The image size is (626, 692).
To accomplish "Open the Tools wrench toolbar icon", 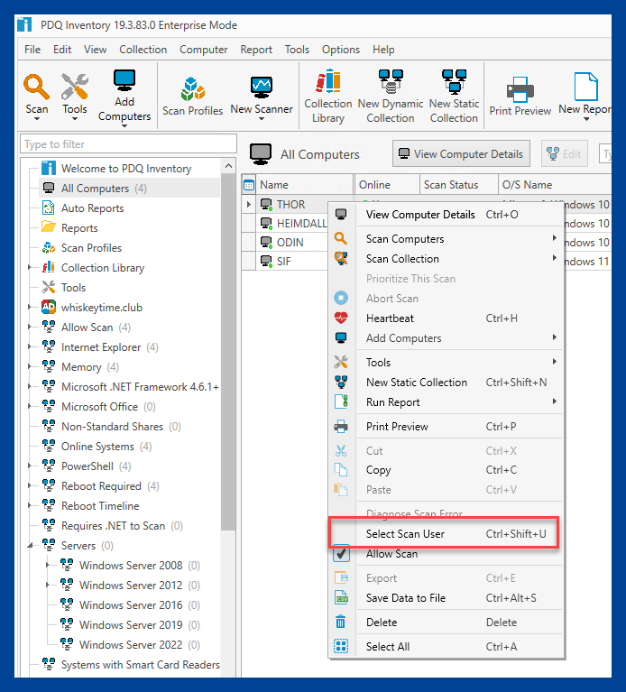I will point(75,87).
